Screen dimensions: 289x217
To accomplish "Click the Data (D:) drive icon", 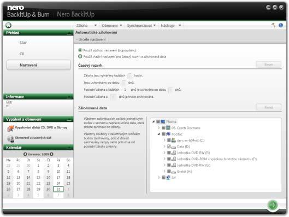I will pyautogui.click(x=174, y=146).
